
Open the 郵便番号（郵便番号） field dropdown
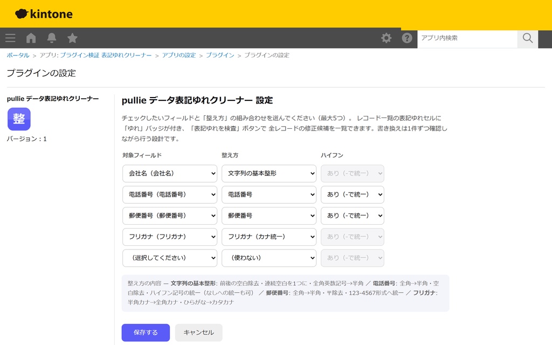pos(170,216)
